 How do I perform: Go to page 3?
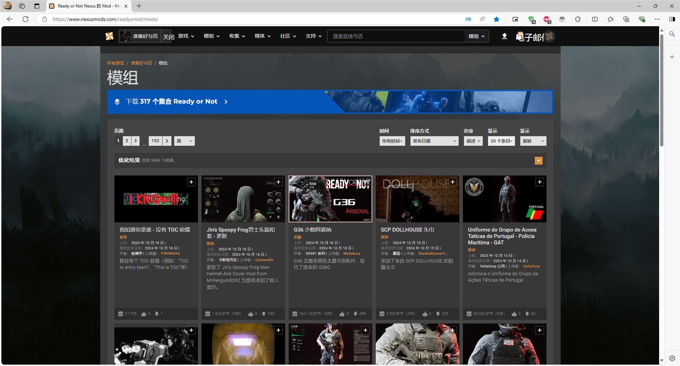tap(135, 141)
